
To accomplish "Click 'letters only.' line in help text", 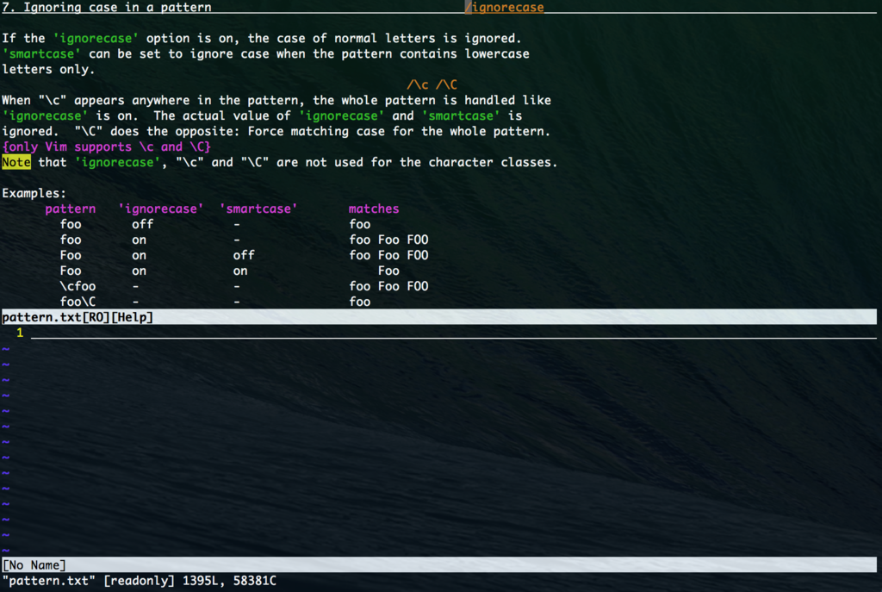I will point(48,70).
